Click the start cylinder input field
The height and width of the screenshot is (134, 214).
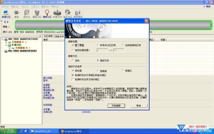(x=102, y=50)
